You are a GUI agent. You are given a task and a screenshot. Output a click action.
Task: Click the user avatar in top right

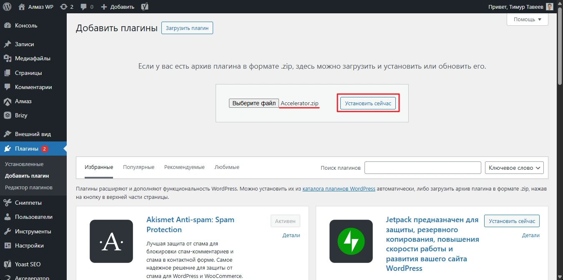point(550,7)
